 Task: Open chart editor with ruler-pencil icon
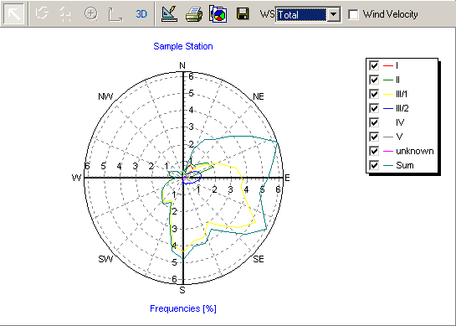169,13
